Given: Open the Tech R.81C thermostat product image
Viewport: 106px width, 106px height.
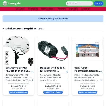Looking at the screenshot, I should click(87, 51).
